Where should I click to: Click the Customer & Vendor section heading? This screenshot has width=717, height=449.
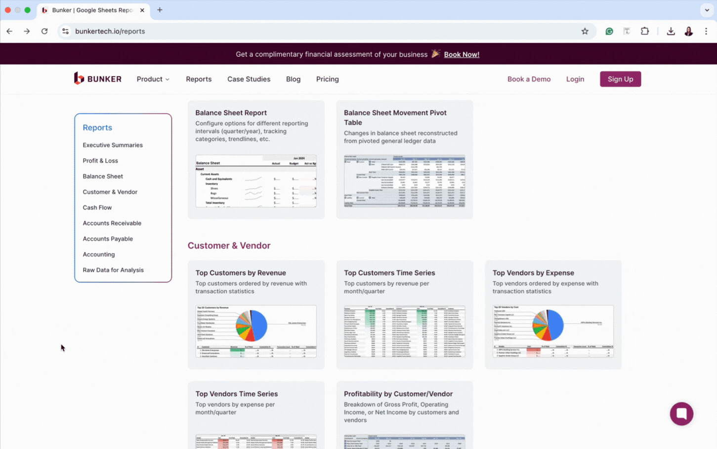[229, 246]
